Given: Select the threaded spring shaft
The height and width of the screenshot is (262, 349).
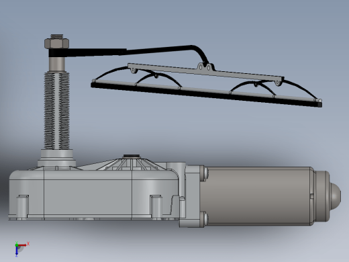Looking at the screenshot, I should click(x=57, y=110).
